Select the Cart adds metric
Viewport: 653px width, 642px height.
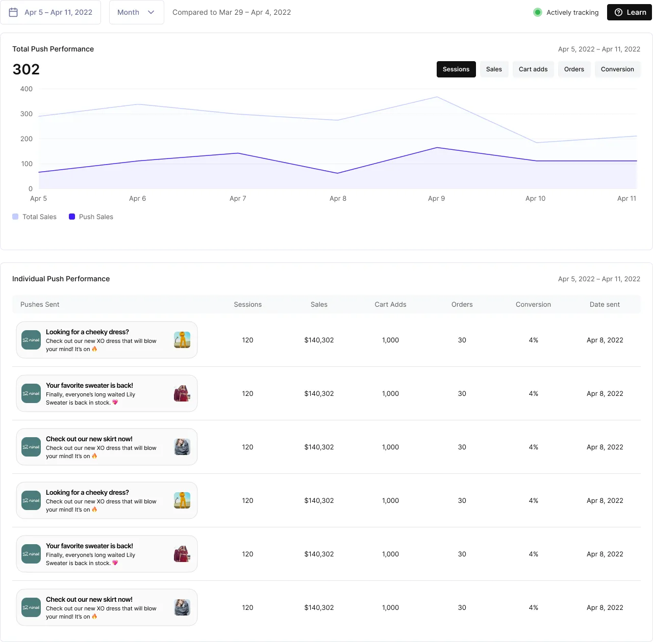pos(533,69)
